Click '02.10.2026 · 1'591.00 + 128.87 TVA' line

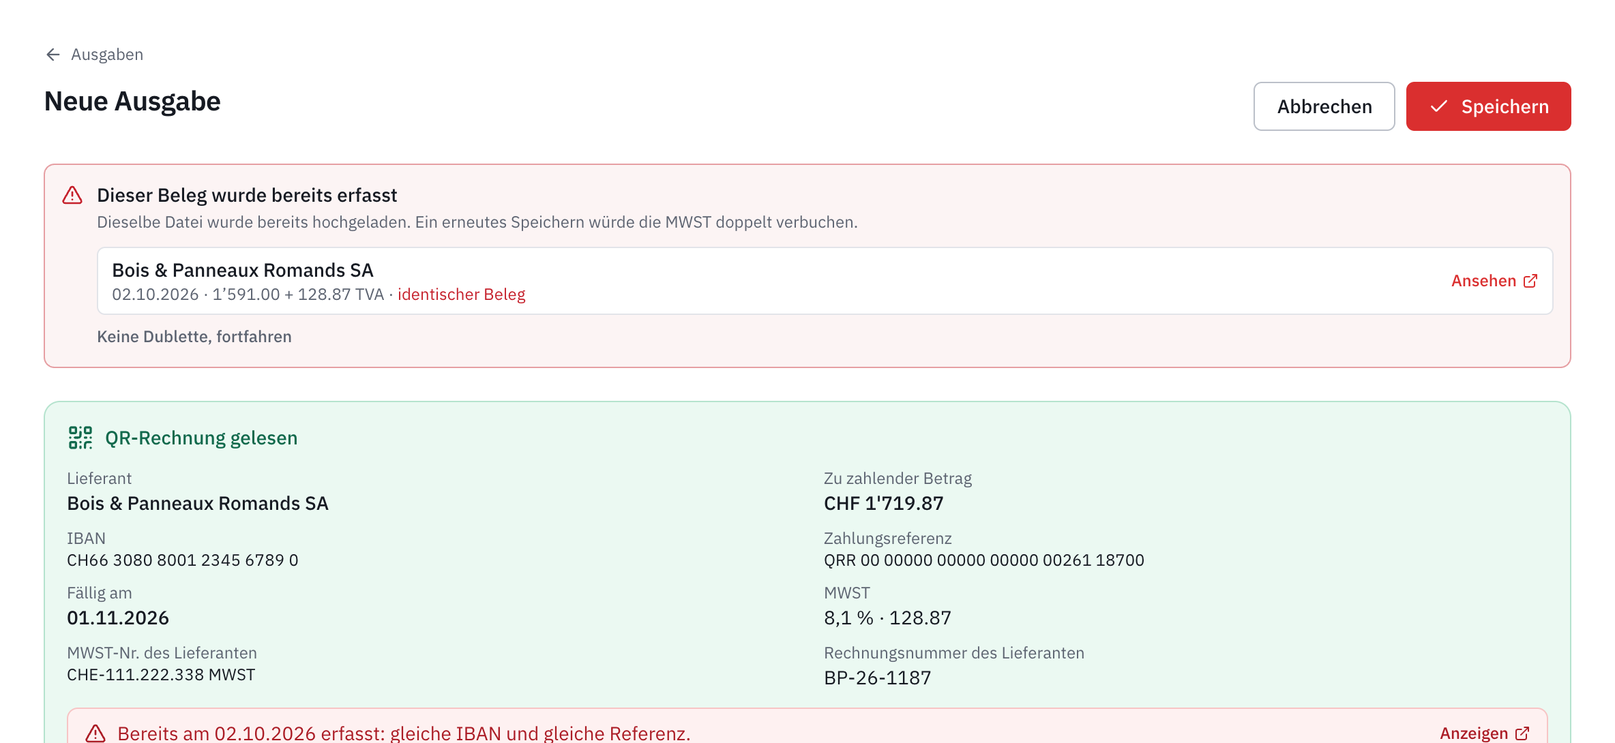click(x=248, y=294)
